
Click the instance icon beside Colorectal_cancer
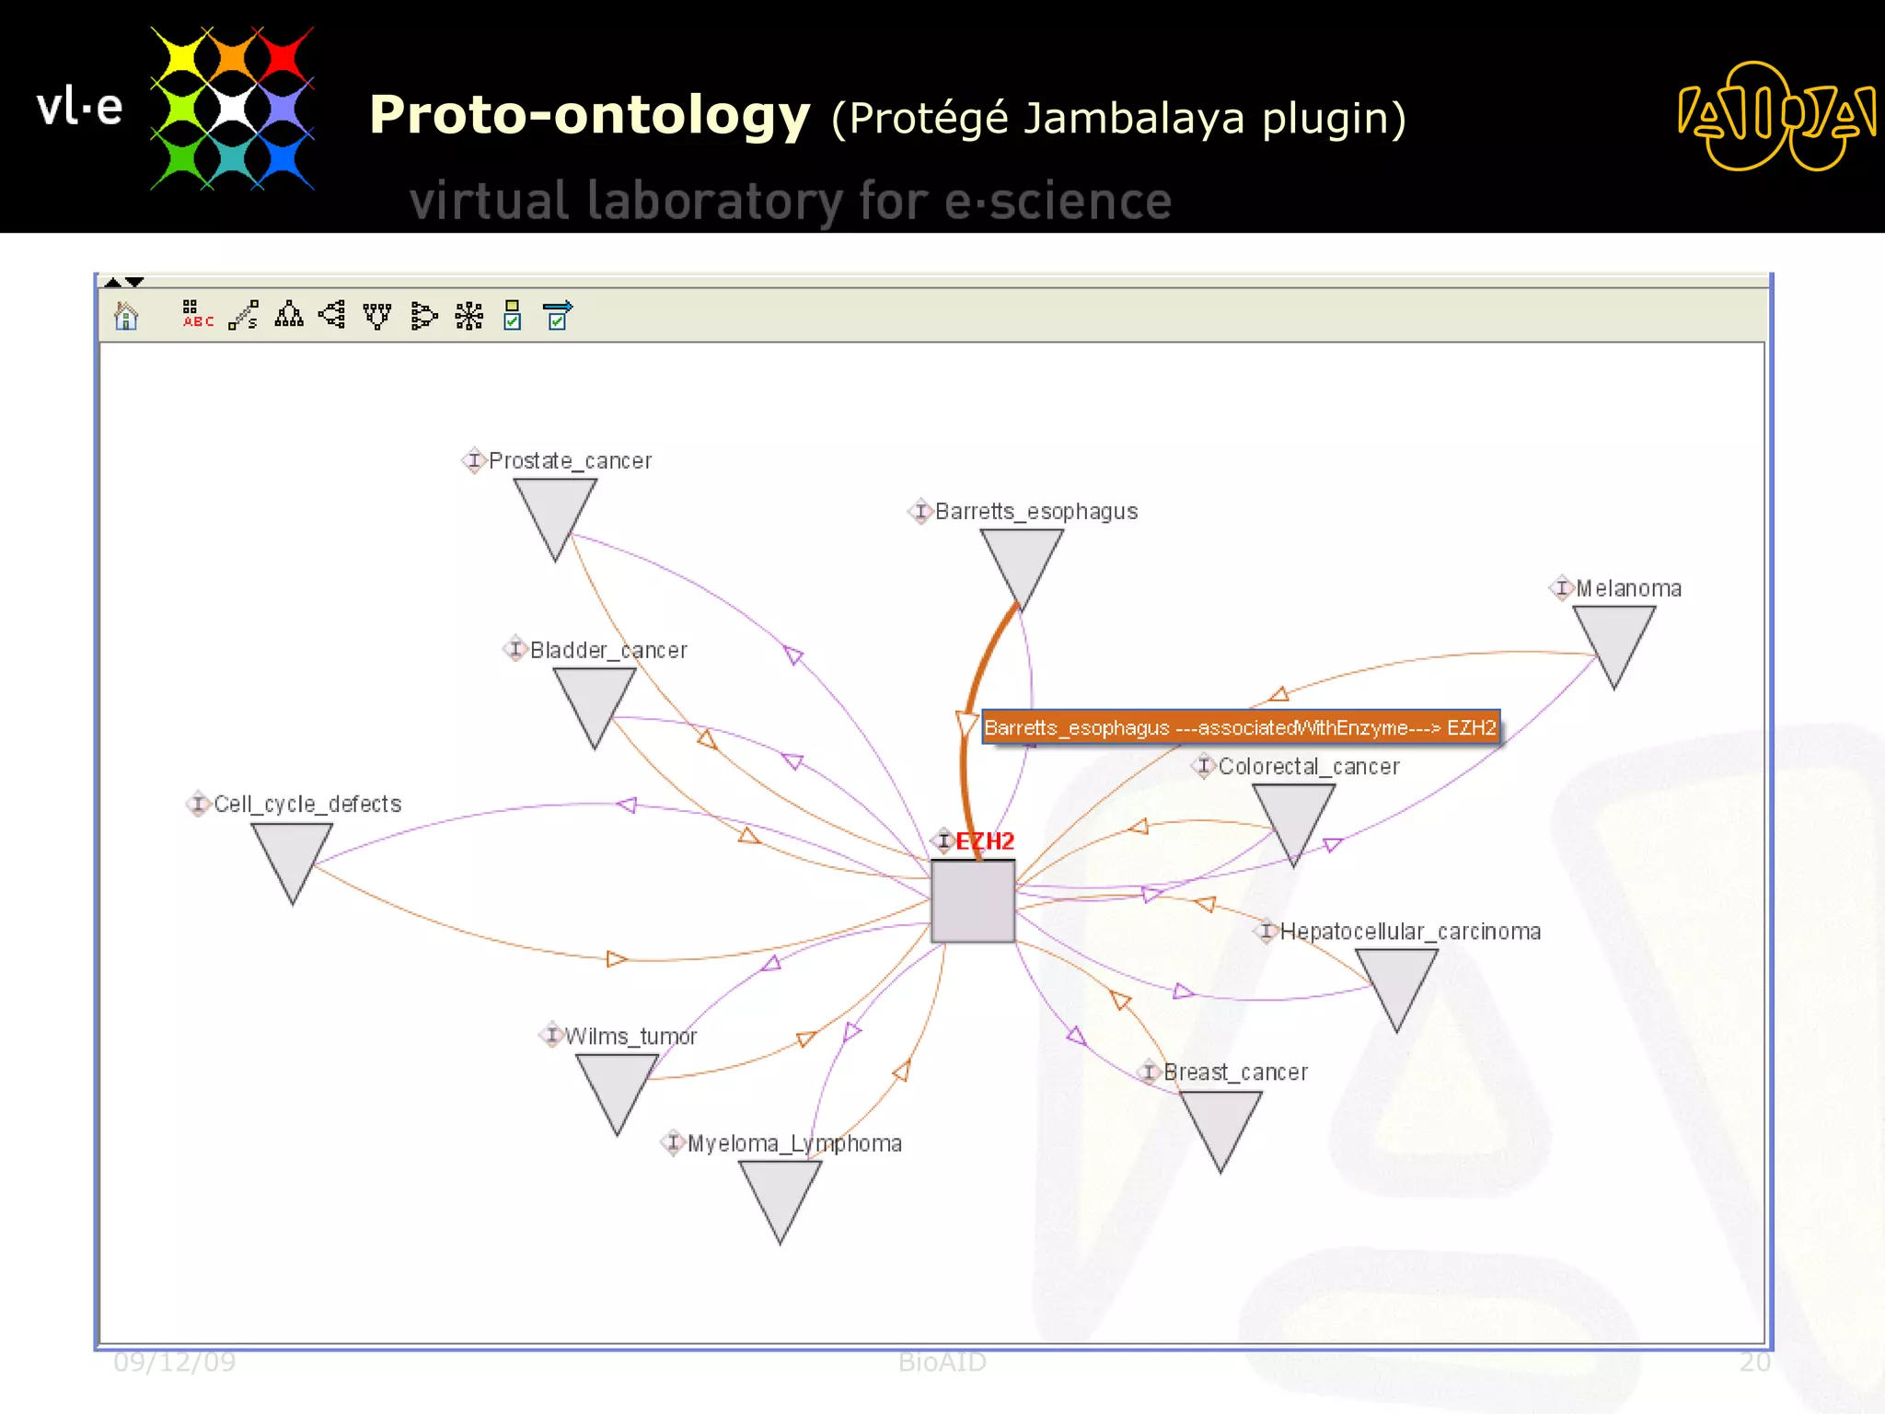tap(1204, 766)
